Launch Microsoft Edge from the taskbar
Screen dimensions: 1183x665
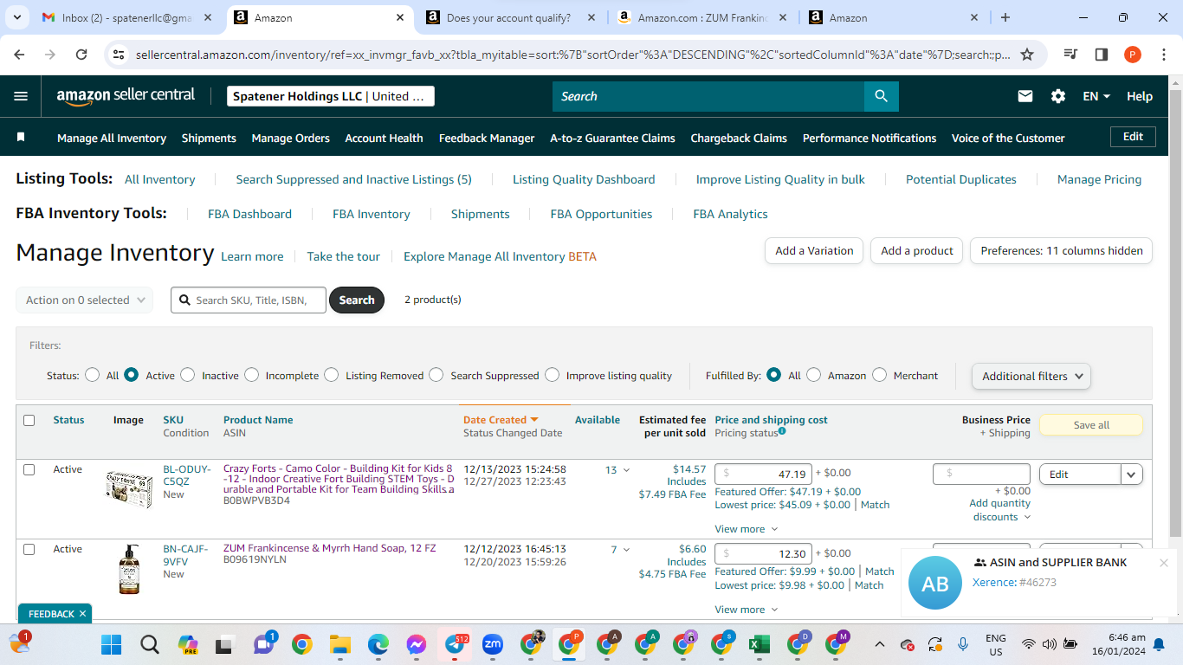point(378,644)
